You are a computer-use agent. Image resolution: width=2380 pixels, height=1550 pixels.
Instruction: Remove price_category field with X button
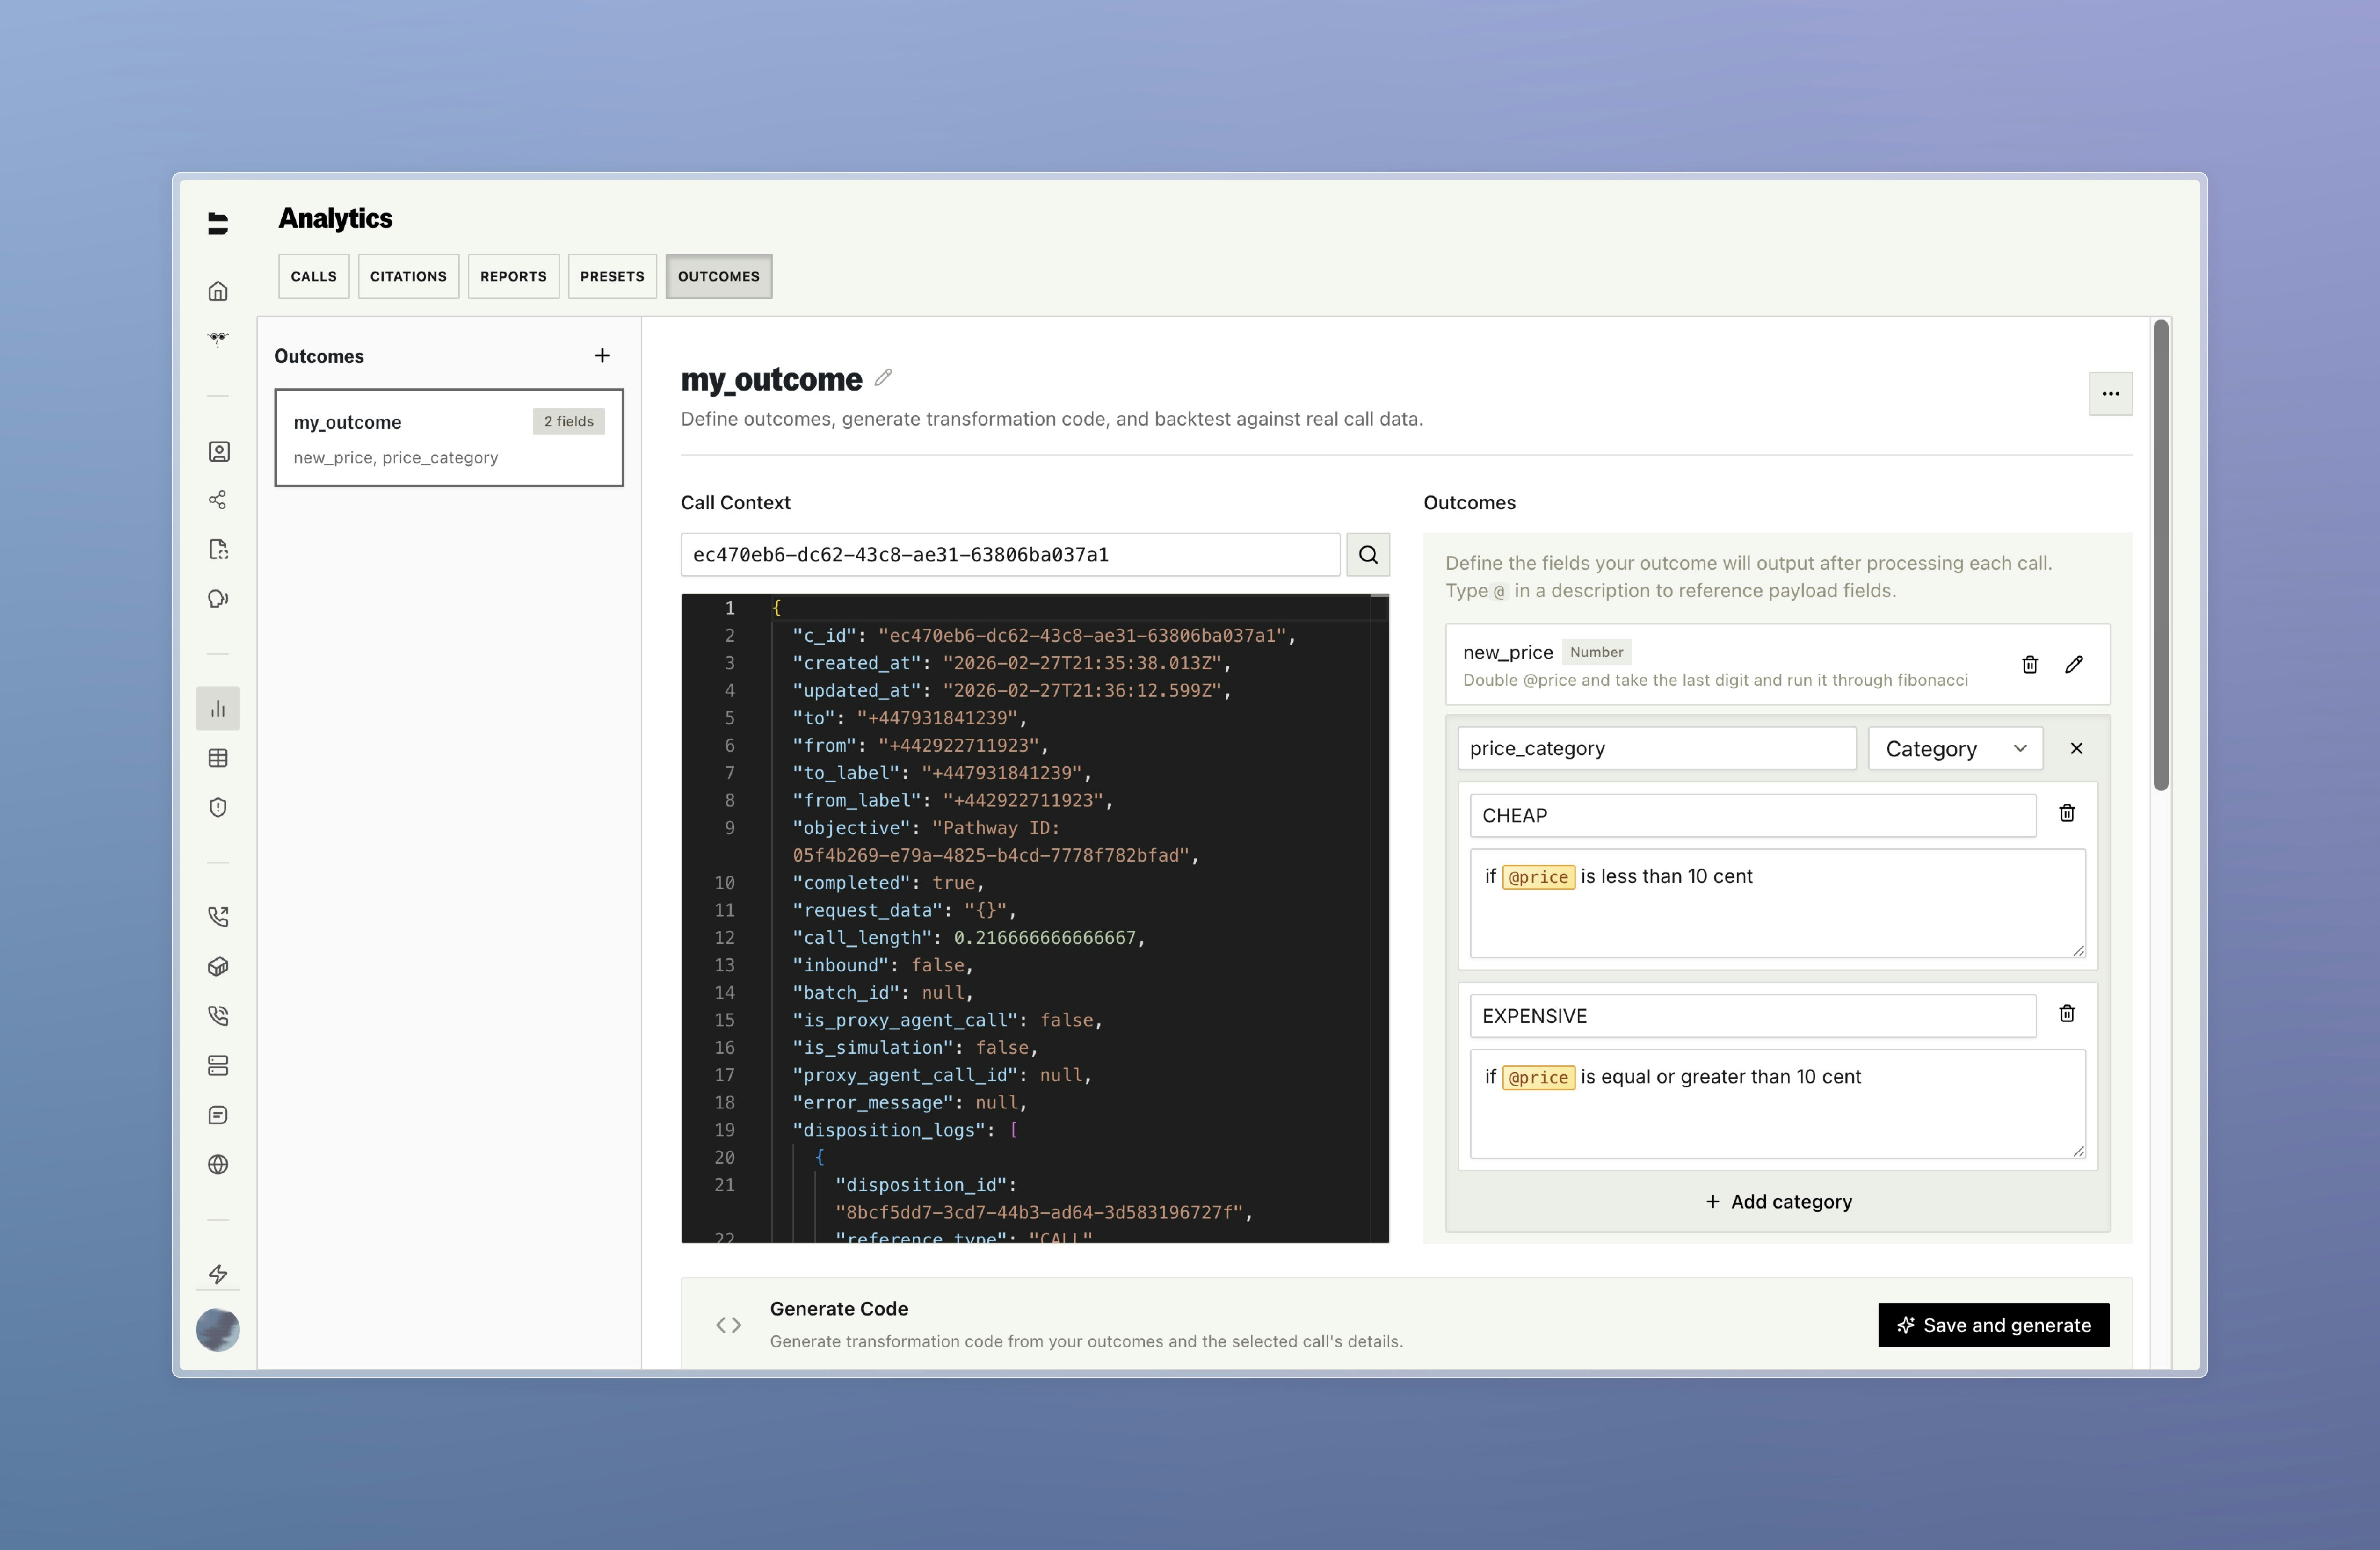click(2077, 749)
